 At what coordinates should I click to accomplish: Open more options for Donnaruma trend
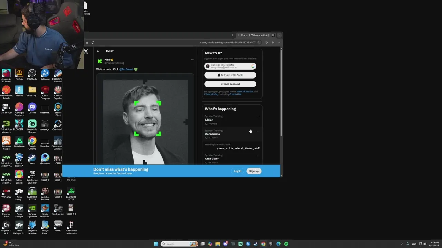coord(258,131)
